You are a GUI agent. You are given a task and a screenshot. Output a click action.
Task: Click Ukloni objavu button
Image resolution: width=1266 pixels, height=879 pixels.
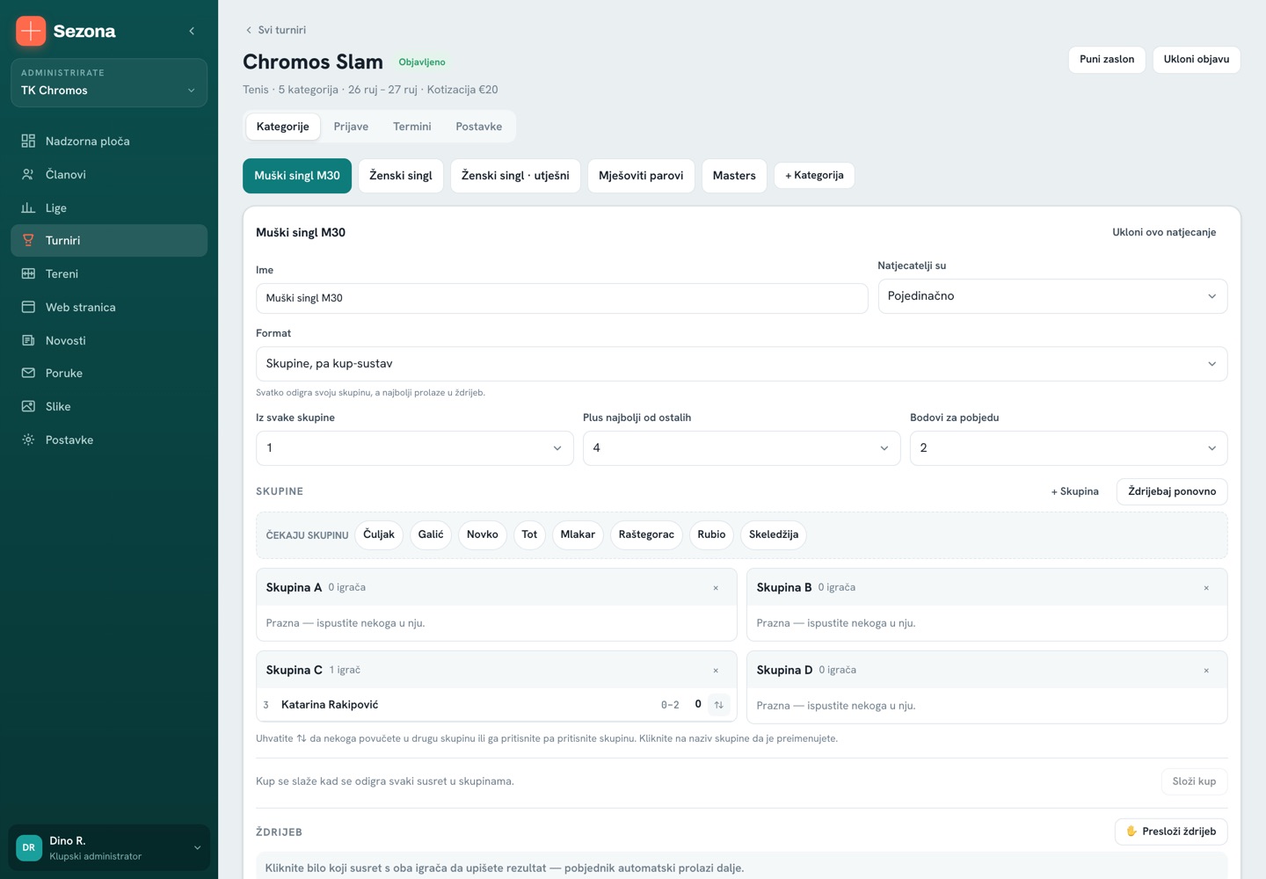pos(1197,60)
